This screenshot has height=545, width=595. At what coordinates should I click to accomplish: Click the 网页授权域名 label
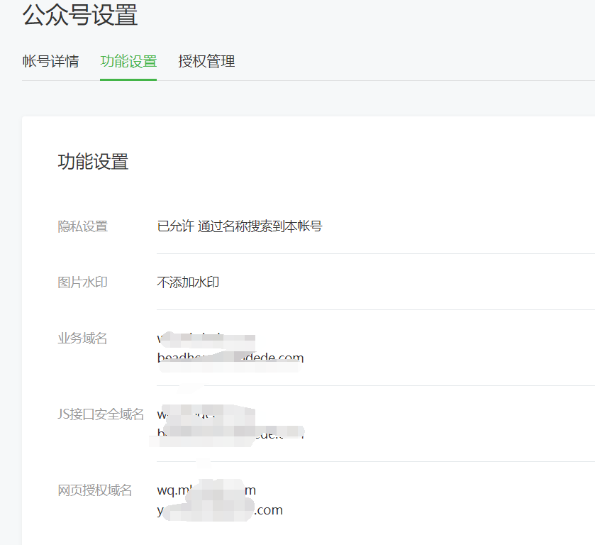coord(95,490)
